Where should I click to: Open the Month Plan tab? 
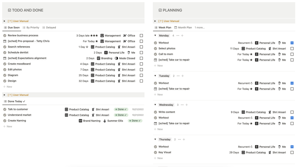click(x=183, y=27)
